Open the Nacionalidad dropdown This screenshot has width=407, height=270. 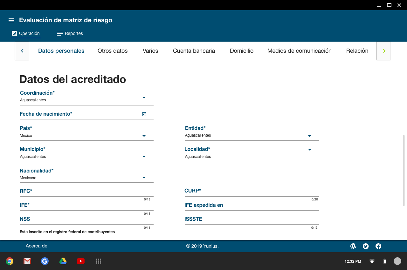point(144,178)
